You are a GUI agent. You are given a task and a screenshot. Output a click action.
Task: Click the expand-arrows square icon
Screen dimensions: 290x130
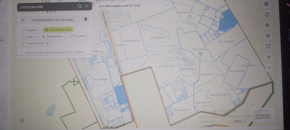(267, 14)
